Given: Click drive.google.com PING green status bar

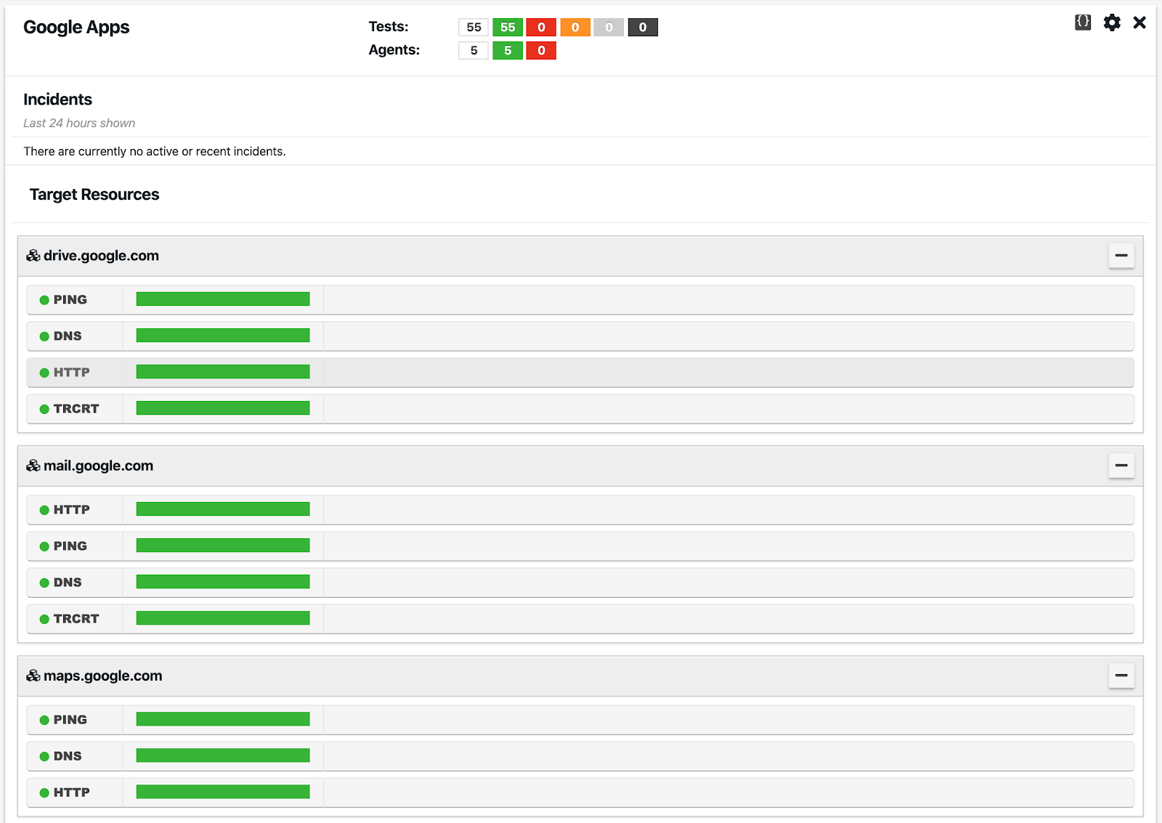Looking at the screenshot, I should (223, 299).
